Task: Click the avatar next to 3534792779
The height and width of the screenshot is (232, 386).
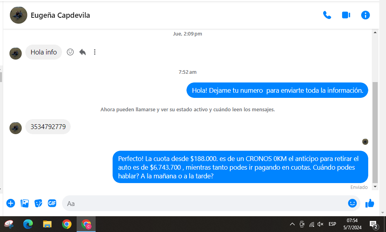Action: (15, 128)
